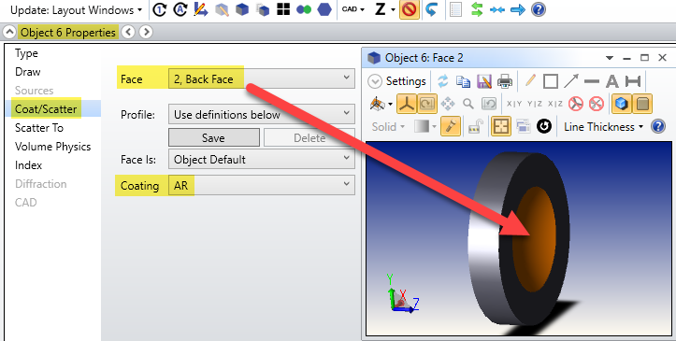Screen dimensions: 676x341
Task: Select the Index properties tab
Action: coord(28,165)
